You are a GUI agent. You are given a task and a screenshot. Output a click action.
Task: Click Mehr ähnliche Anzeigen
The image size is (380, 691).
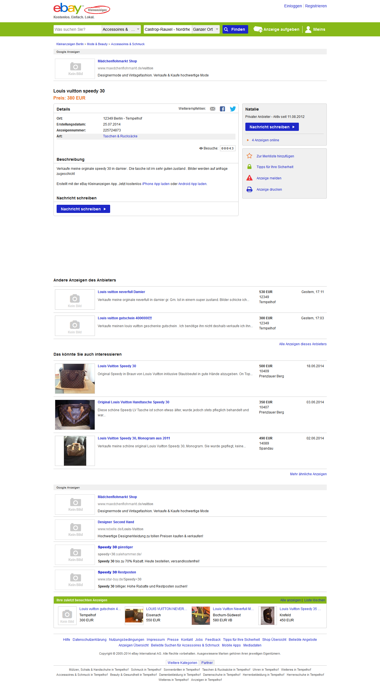(308, 474)
